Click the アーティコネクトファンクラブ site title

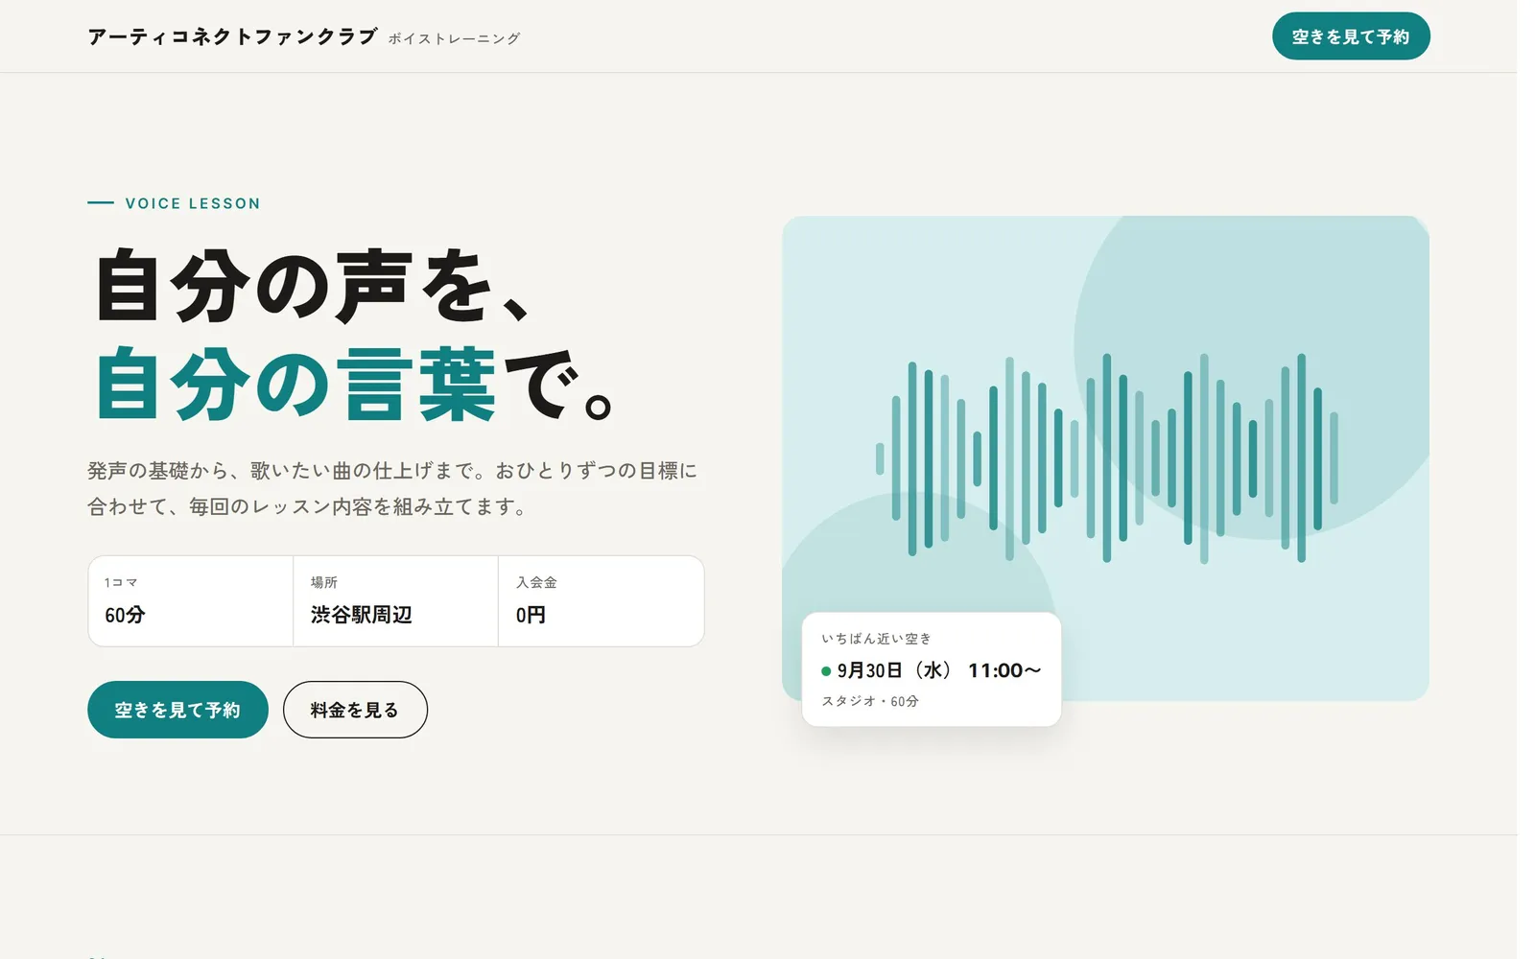(232, 36)
